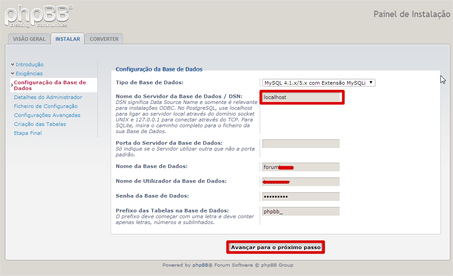This screenshot has height=276, width=453.
Task: Expand the Tipo de Base de Dados dropdown
Action: (318, 83)
